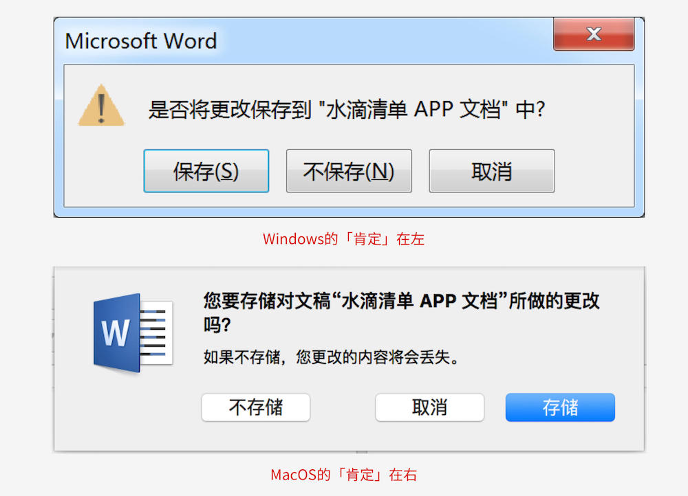Screen dimensions: 688x496
Task: Click the message 是否将更改保存到 "水滴清单 APP 文档" 中?
Action: (x=347, y=109)
